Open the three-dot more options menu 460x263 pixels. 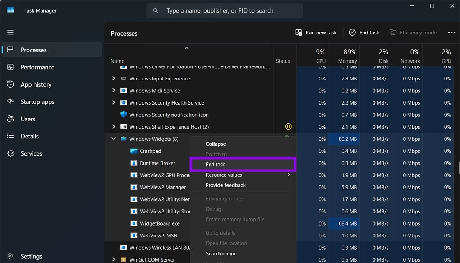452,33
